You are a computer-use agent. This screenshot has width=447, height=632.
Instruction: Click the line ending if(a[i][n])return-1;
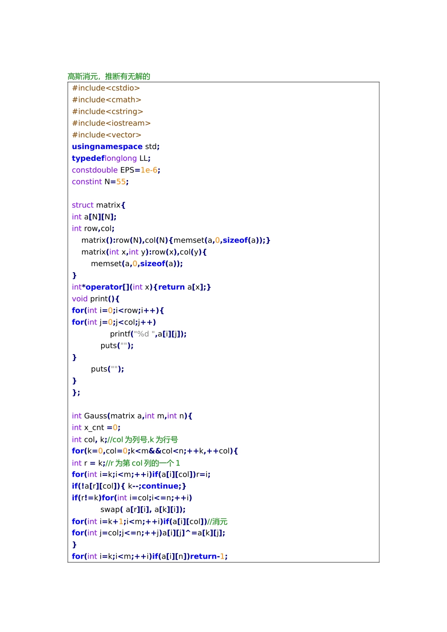click(150, 556)
